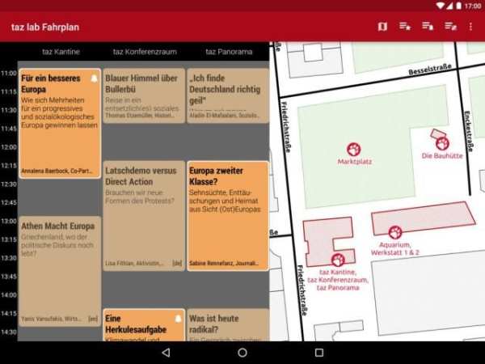Screen dimensions: 485x364
Task: Click the 14:00 time marker
Action: 8,295
